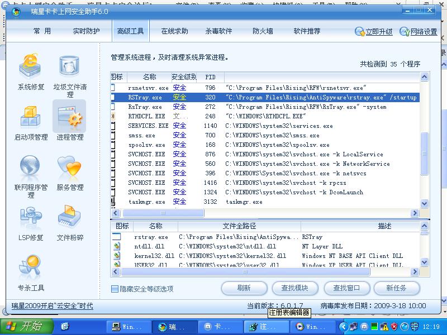Expand hidden tray icons arrow

[x=344, y=327]
